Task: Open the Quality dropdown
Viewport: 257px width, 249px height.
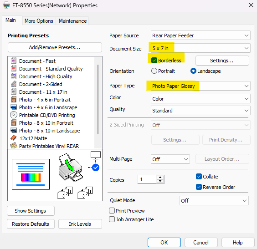Action: [200, 111]
